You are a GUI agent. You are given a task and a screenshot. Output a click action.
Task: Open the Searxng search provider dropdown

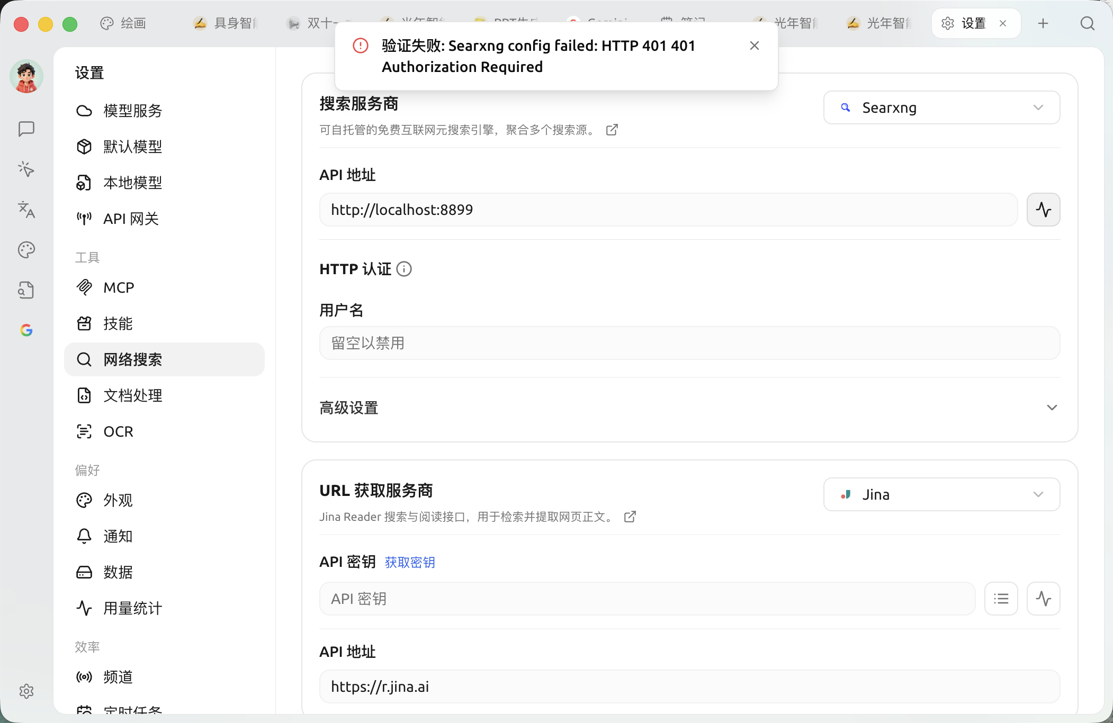tap(941, 107)
